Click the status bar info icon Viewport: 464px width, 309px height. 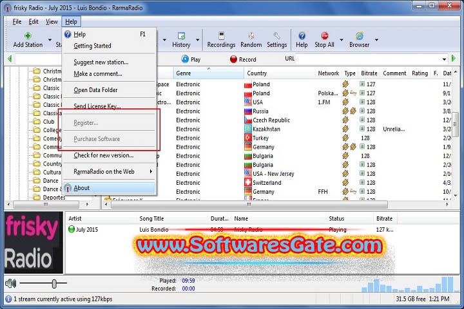8,299
